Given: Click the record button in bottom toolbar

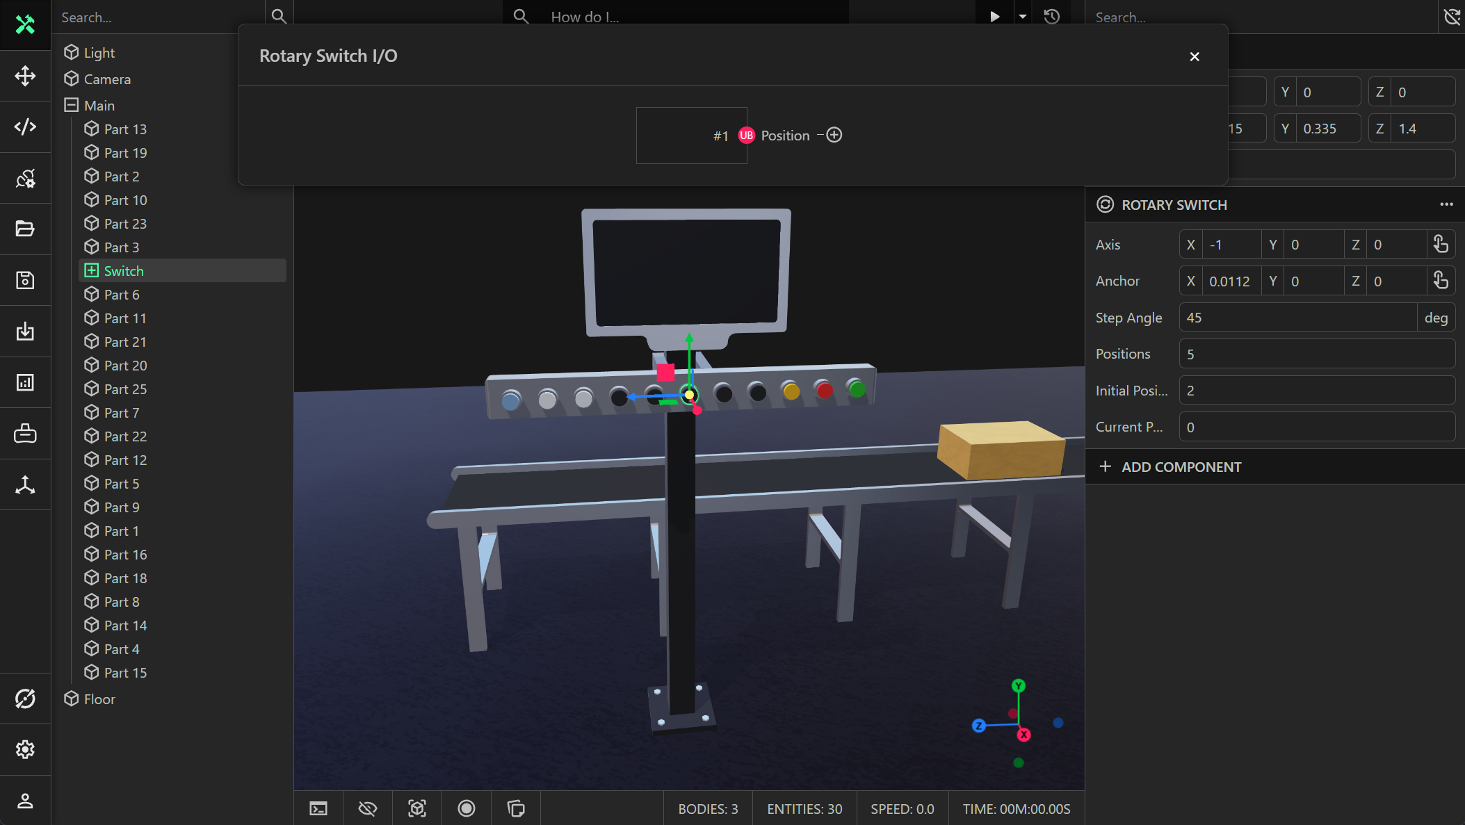Looking at the screenshot, I should click(x=467, y=808).
